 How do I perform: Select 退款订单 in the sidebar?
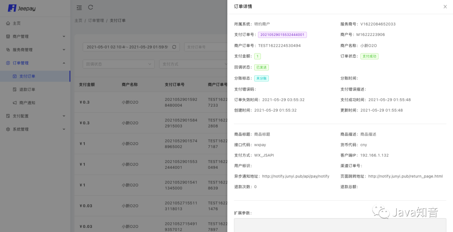[35, 89]
